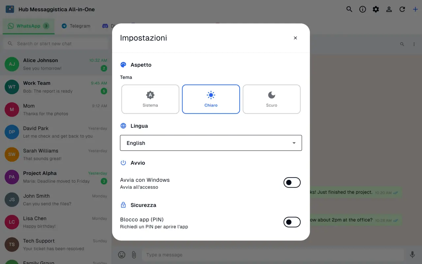Viewport: 422px width, 264px height.
Task: Click the microphone icon in message bar
Action: coord(412,255)
